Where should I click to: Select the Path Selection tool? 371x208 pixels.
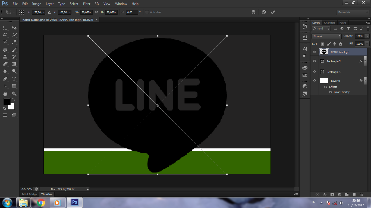[x=5, y=86]
